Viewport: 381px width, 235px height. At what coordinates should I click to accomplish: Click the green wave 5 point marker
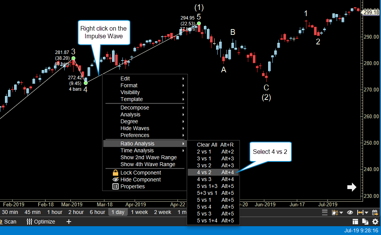coord(199,23)
